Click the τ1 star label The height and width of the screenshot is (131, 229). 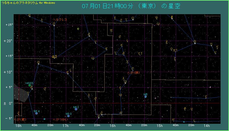pyautogui.click(x=141, y=53)
